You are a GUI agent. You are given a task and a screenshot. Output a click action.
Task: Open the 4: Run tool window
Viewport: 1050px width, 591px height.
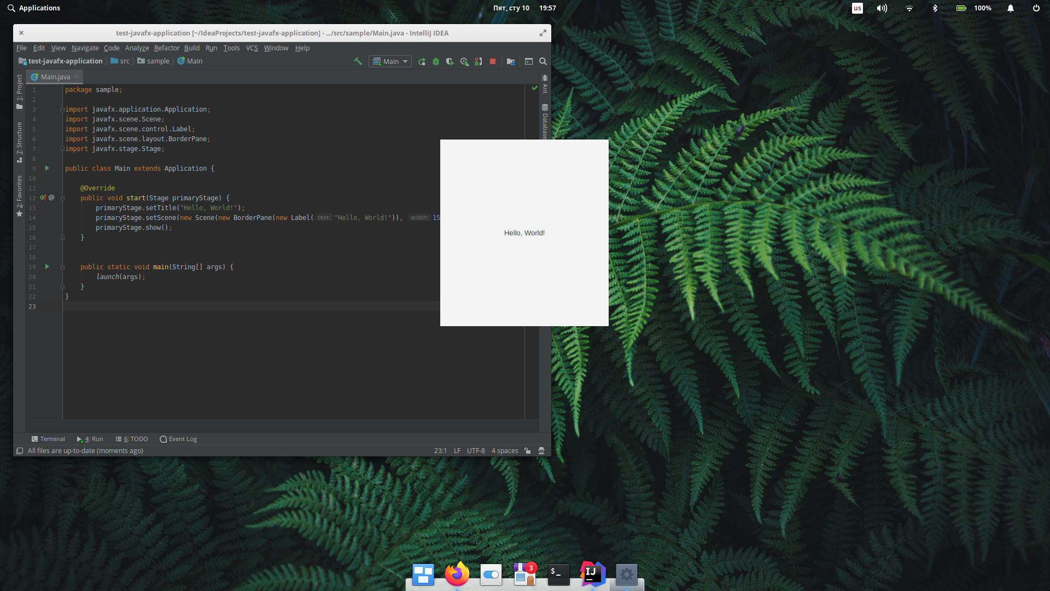coord(90,439)
